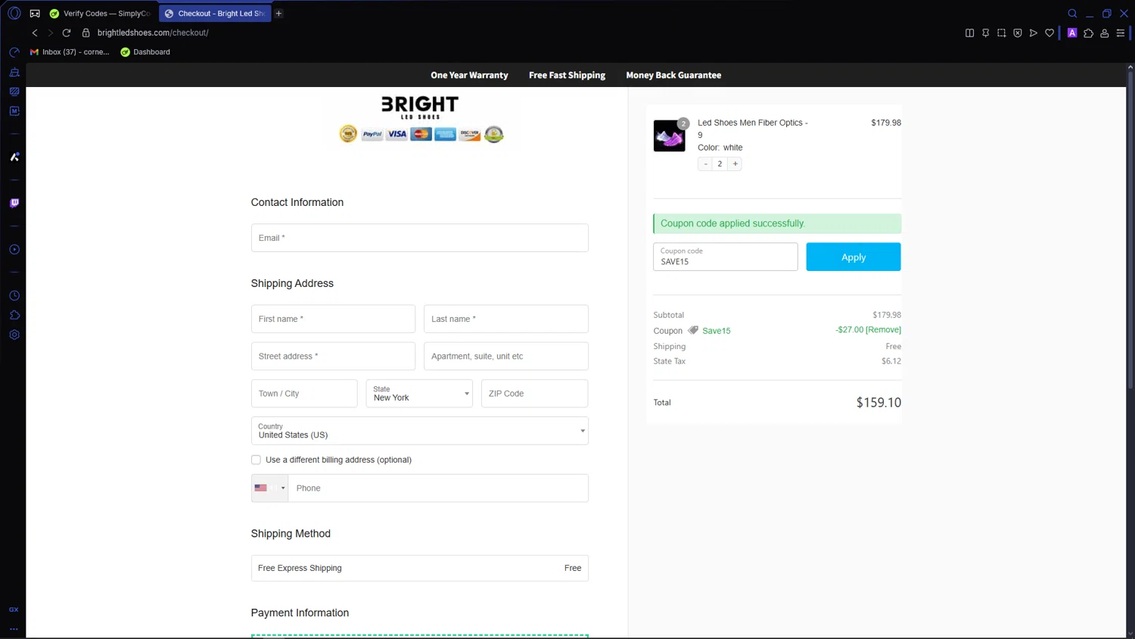Open the Inbox (37) Gmail bookmark

tap(70, 52)
